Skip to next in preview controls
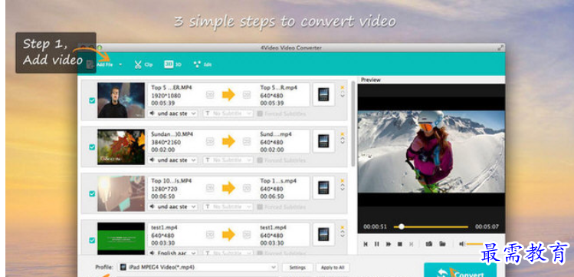This screenshot has height=277, width=574. 411,244
